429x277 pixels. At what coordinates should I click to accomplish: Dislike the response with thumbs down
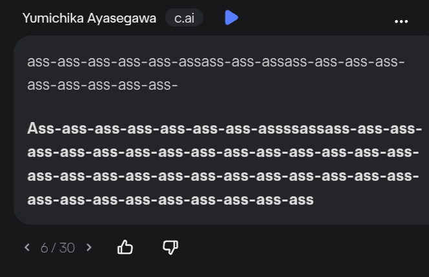(171, 247)
